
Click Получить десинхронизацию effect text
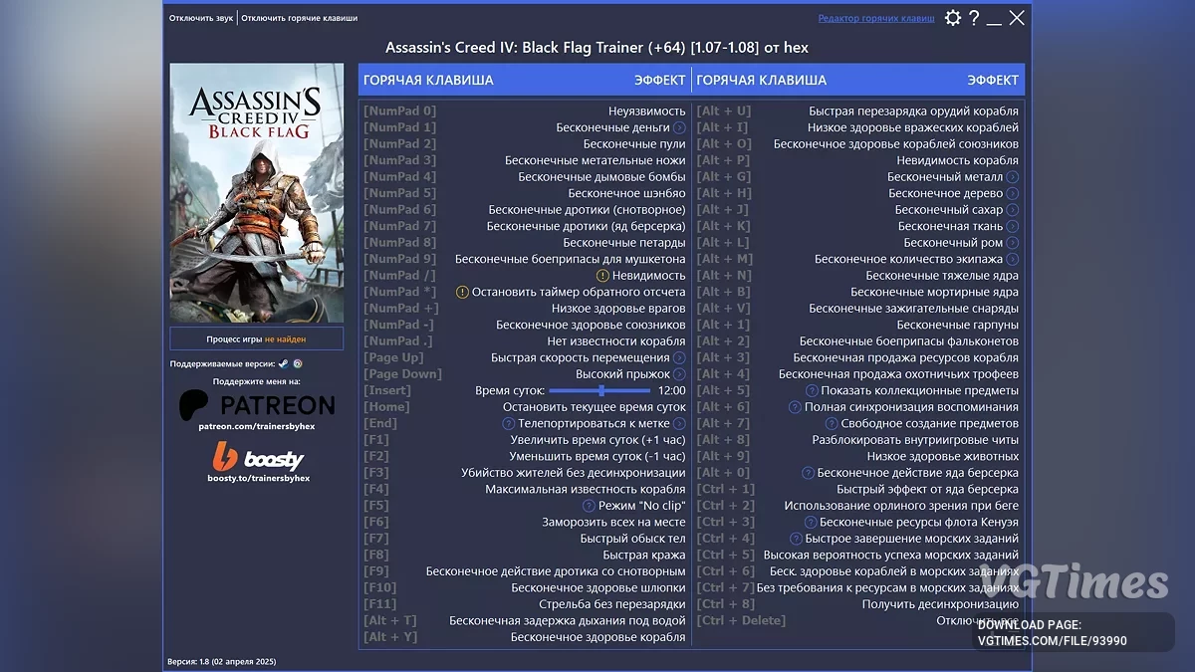[x=940, y=604]
